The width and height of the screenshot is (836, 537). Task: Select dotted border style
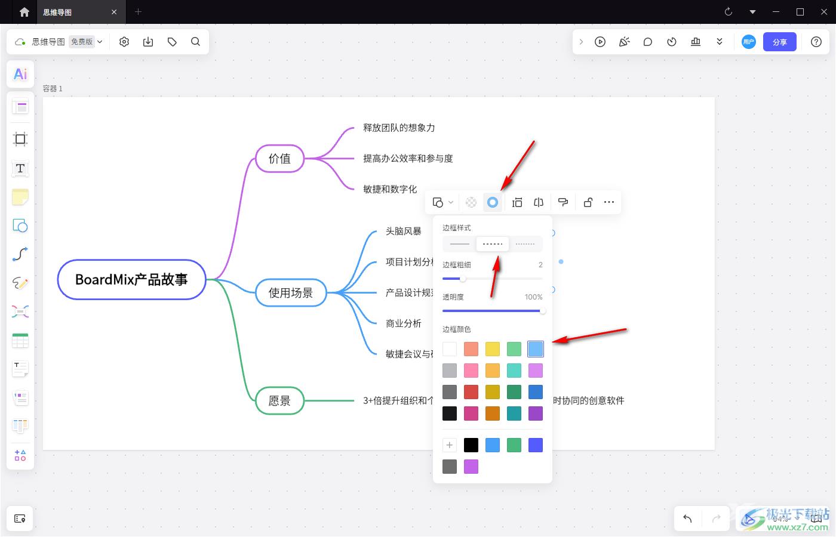pyautogui.click(x=525, y=244)
